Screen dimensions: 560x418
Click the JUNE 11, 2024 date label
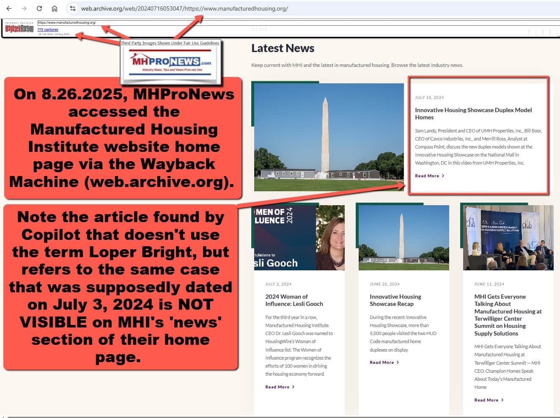489,284
